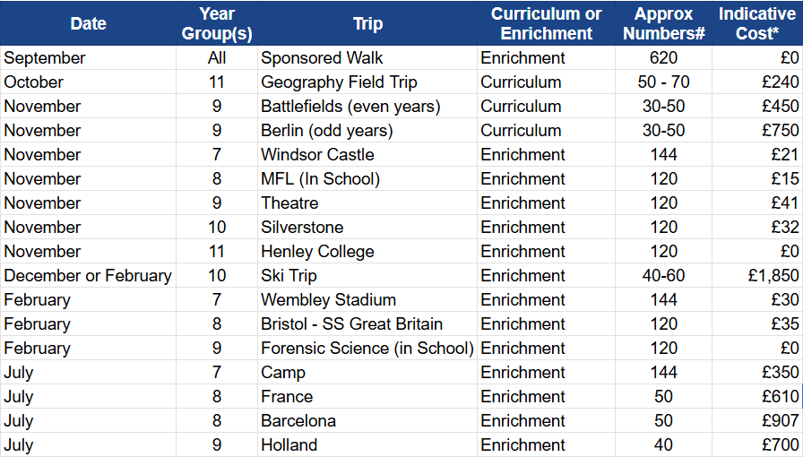Click the Forensic Science (in School) cell
Image resolution: width=803 pixels, height=457 pixels.
pos(367,348)
